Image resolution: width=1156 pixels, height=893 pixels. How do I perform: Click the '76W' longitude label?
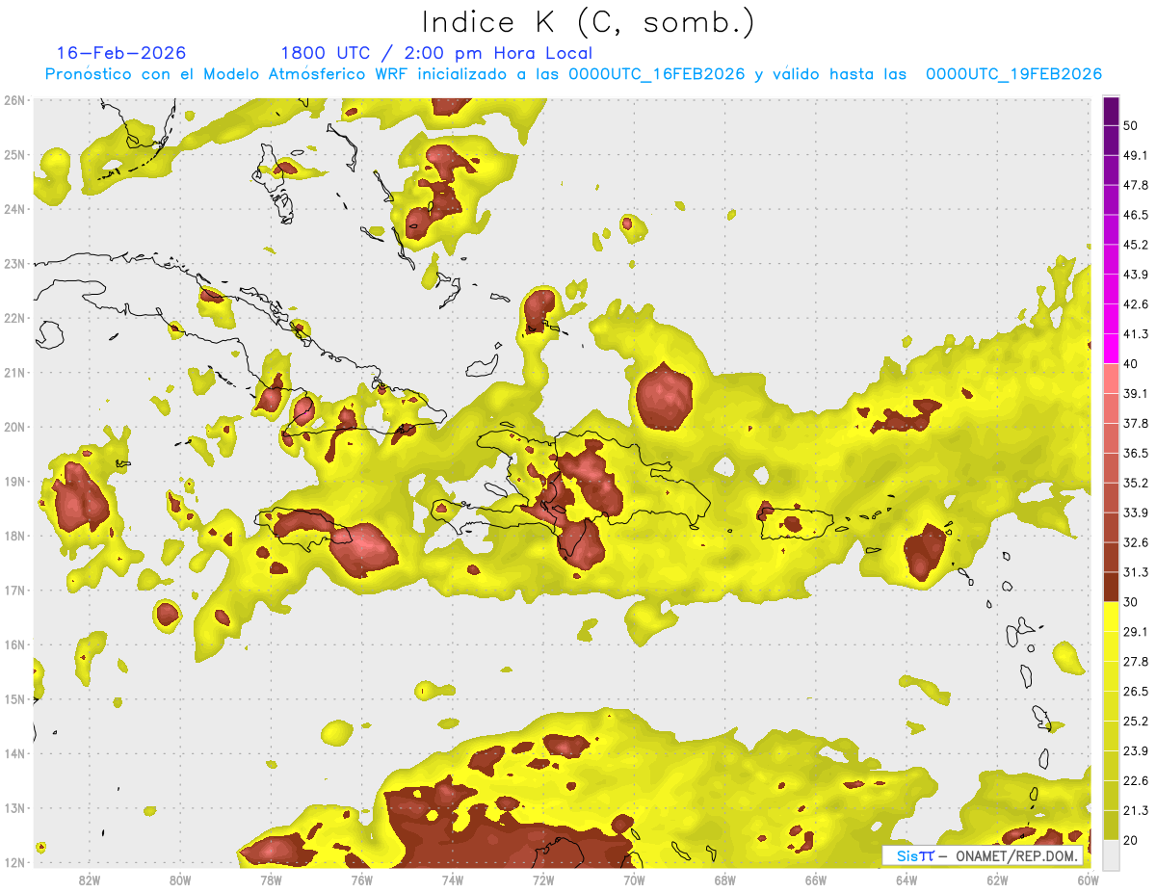pos(361,880)
